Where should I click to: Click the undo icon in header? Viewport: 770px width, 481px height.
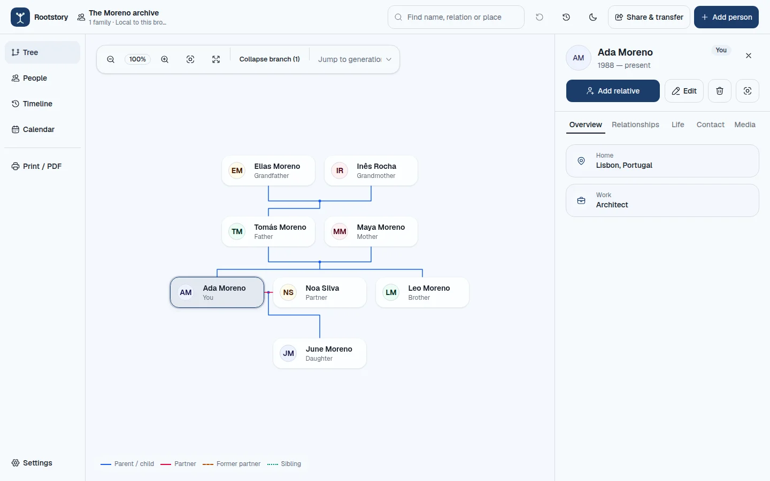click(x=540, y=17)
